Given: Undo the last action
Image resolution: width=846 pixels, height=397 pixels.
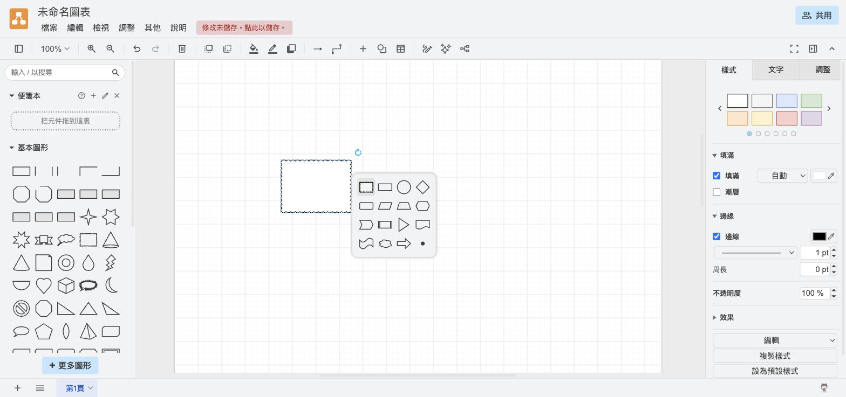Looking at the screenshot, I should coord(137,49).
